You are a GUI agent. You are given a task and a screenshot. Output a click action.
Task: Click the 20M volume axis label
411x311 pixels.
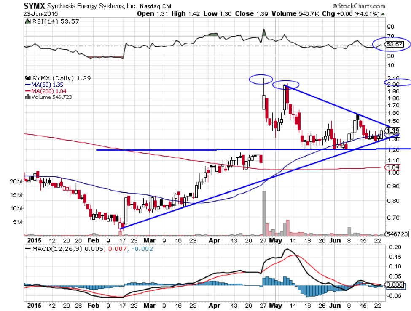(x=16, y=181)
